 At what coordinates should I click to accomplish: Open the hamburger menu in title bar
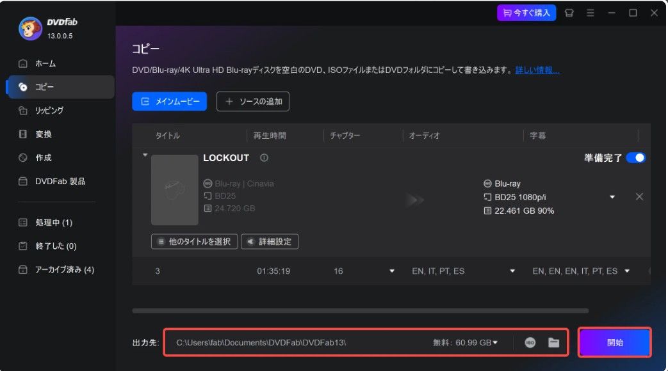coord(590,13)
